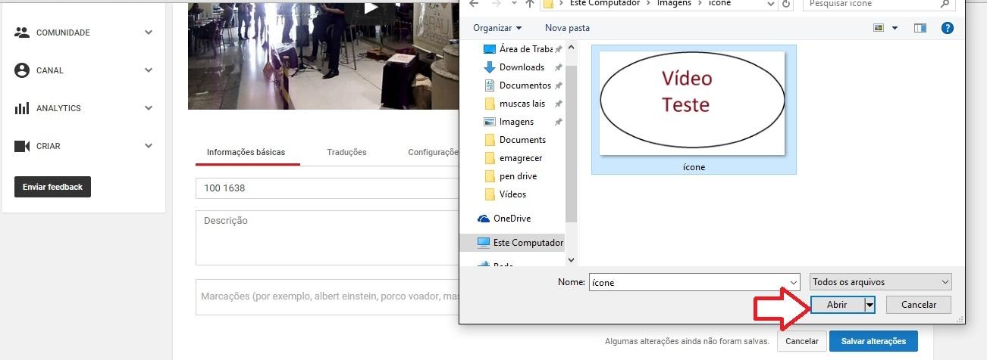This screenshot has height=360, width=987.
Task: Click the refresh button beside address bar
Action: pyautogui.click(x=786, y=4)
